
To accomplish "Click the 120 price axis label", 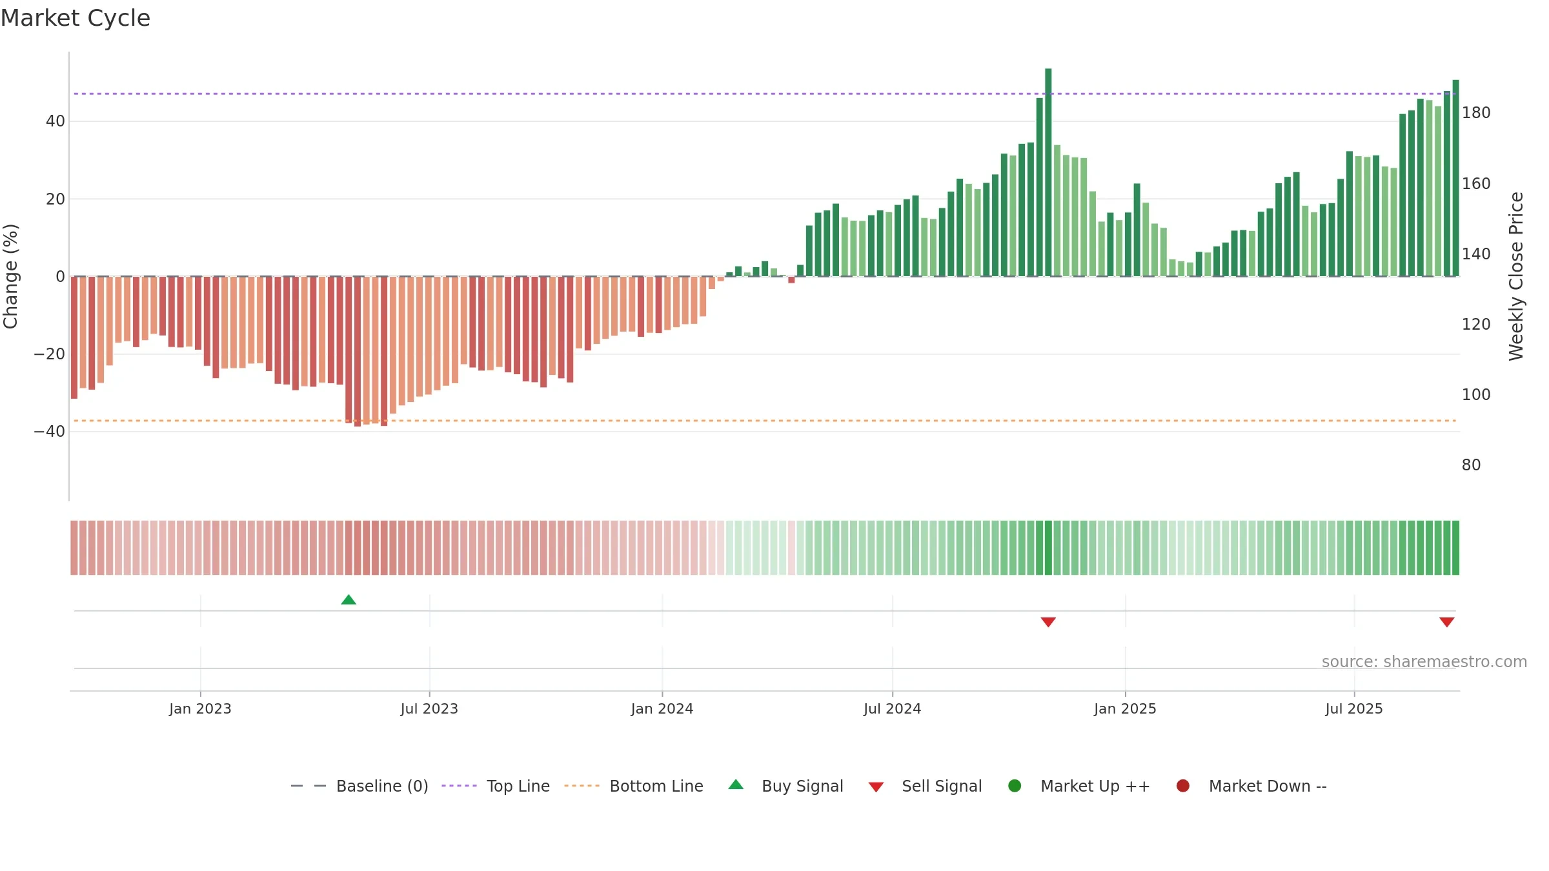I will click(1476, 325).
